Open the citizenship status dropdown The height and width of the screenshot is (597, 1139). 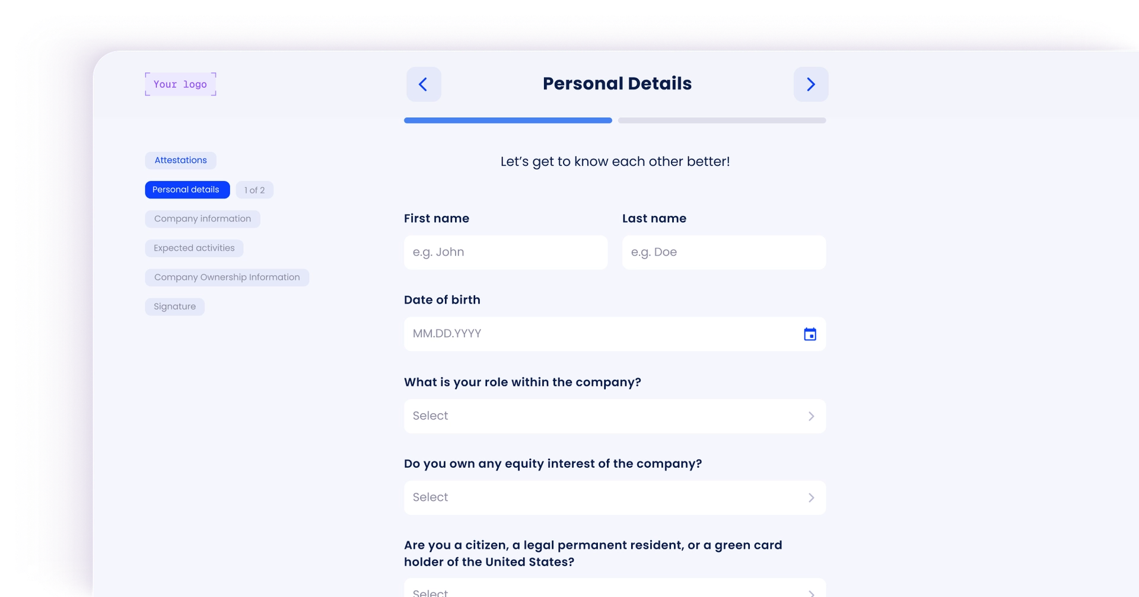point(614,589)
